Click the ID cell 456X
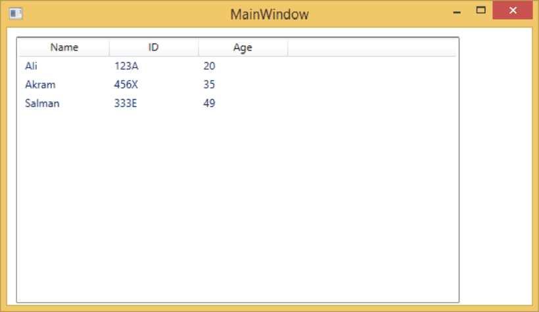The width and height of the screenshot is (539, 312). tap(126, 85)
